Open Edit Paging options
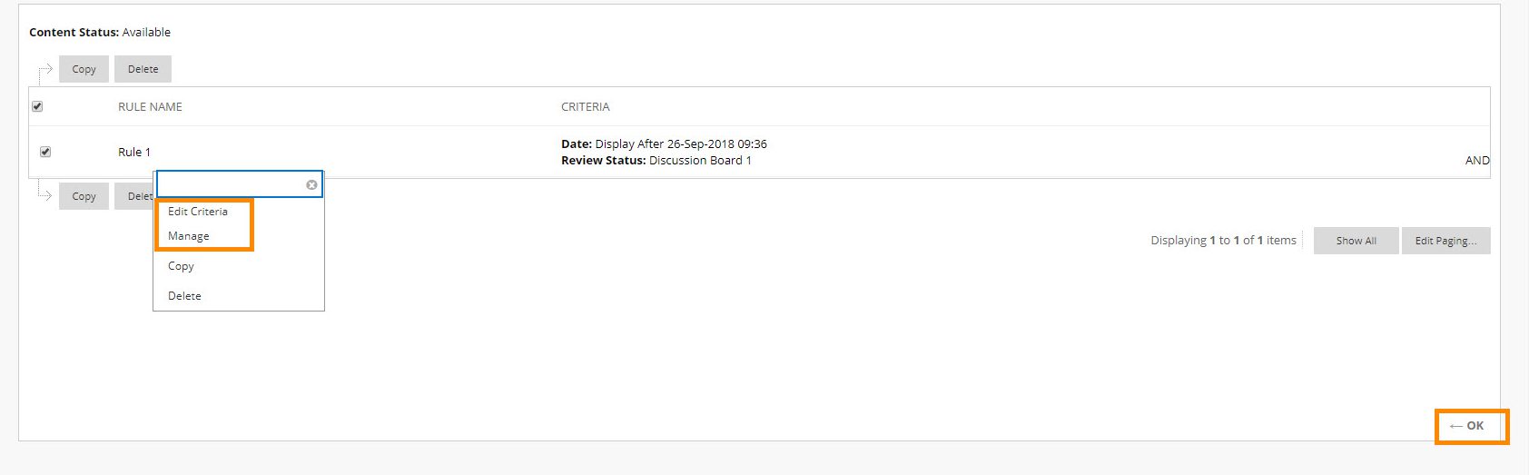Viewport: 1529px width, 475px height. tap(1445, 241)
